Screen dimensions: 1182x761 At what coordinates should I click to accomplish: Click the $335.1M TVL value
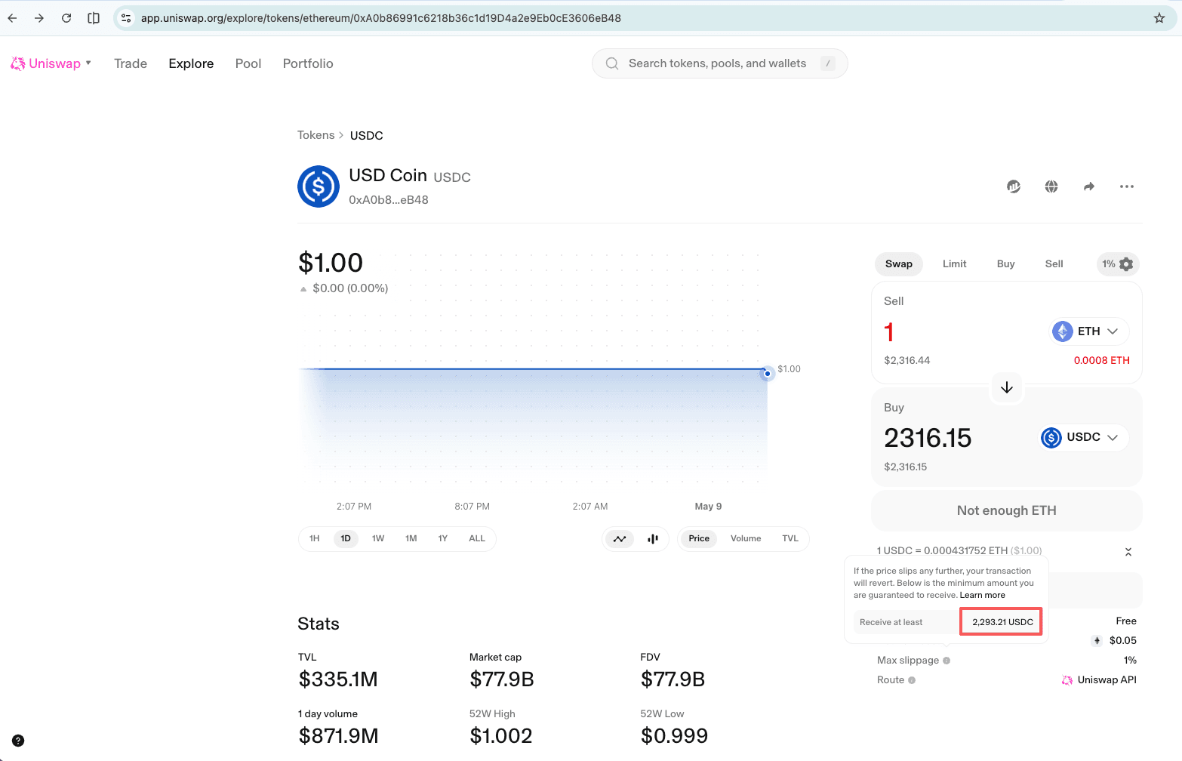coord(338,679)
